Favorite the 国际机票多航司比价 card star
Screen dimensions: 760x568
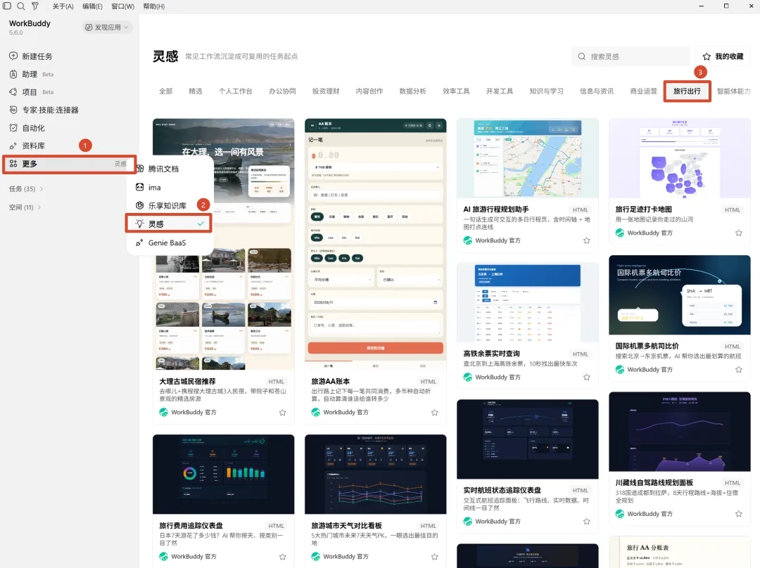click(739, 370)
